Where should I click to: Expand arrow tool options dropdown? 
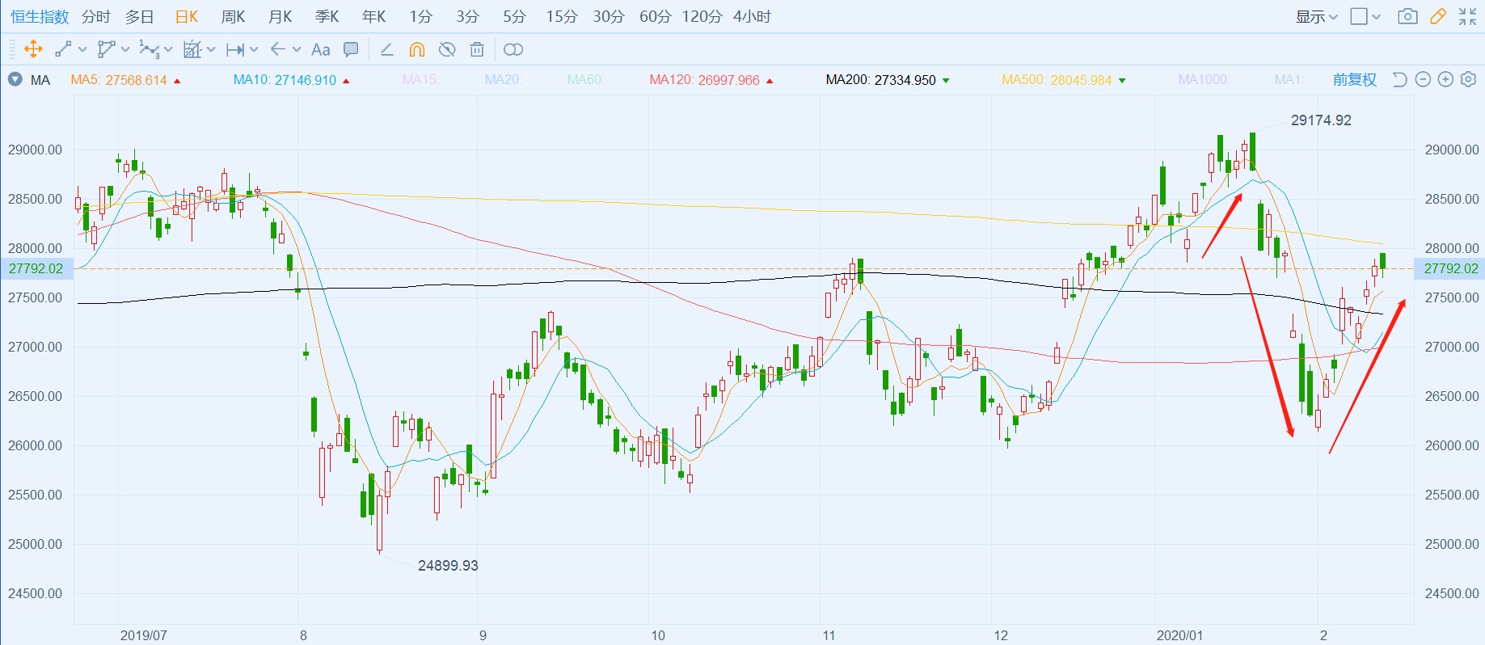tap(297, 49)
